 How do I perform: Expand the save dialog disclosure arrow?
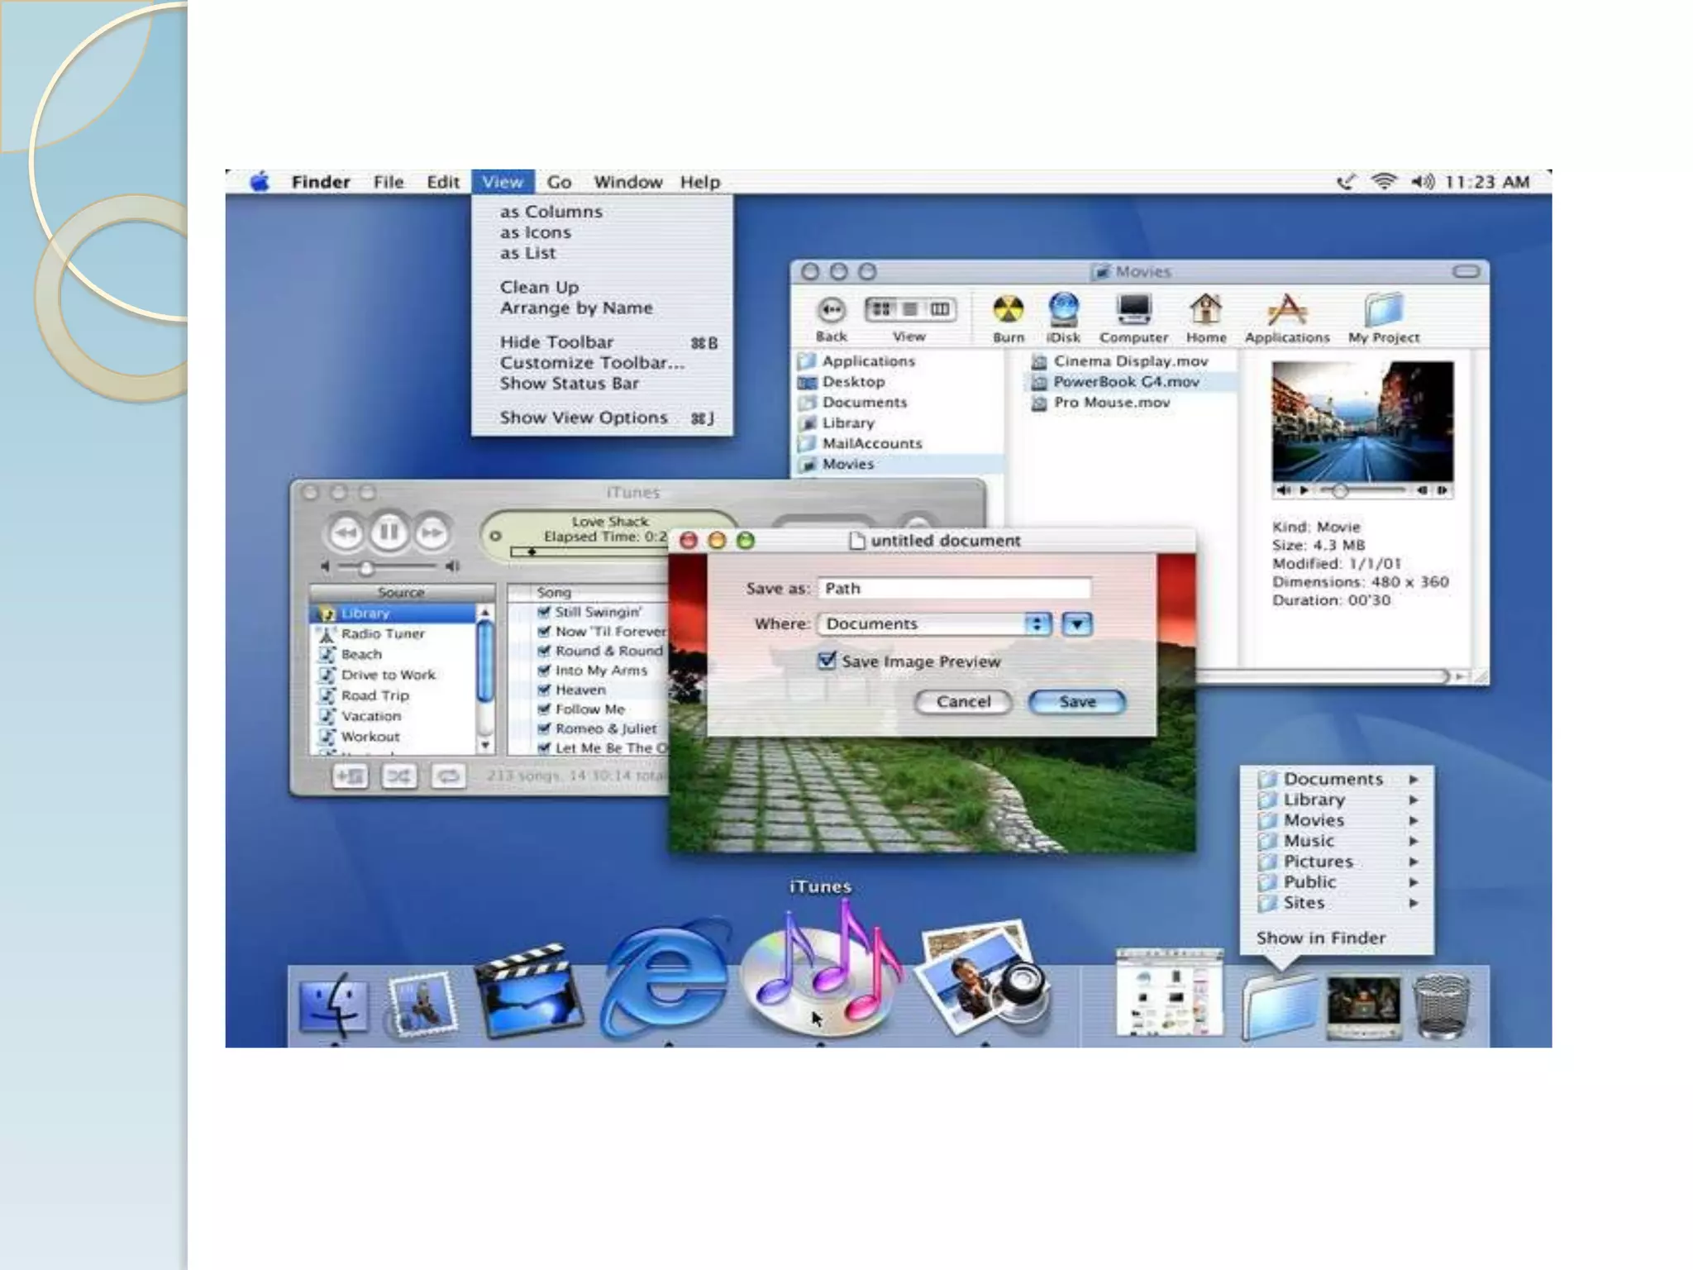[x=1076, y=624]
